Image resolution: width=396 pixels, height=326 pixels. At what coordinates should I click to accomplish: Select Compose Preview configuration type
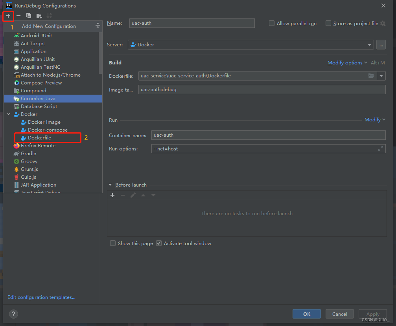pos(53,83)
